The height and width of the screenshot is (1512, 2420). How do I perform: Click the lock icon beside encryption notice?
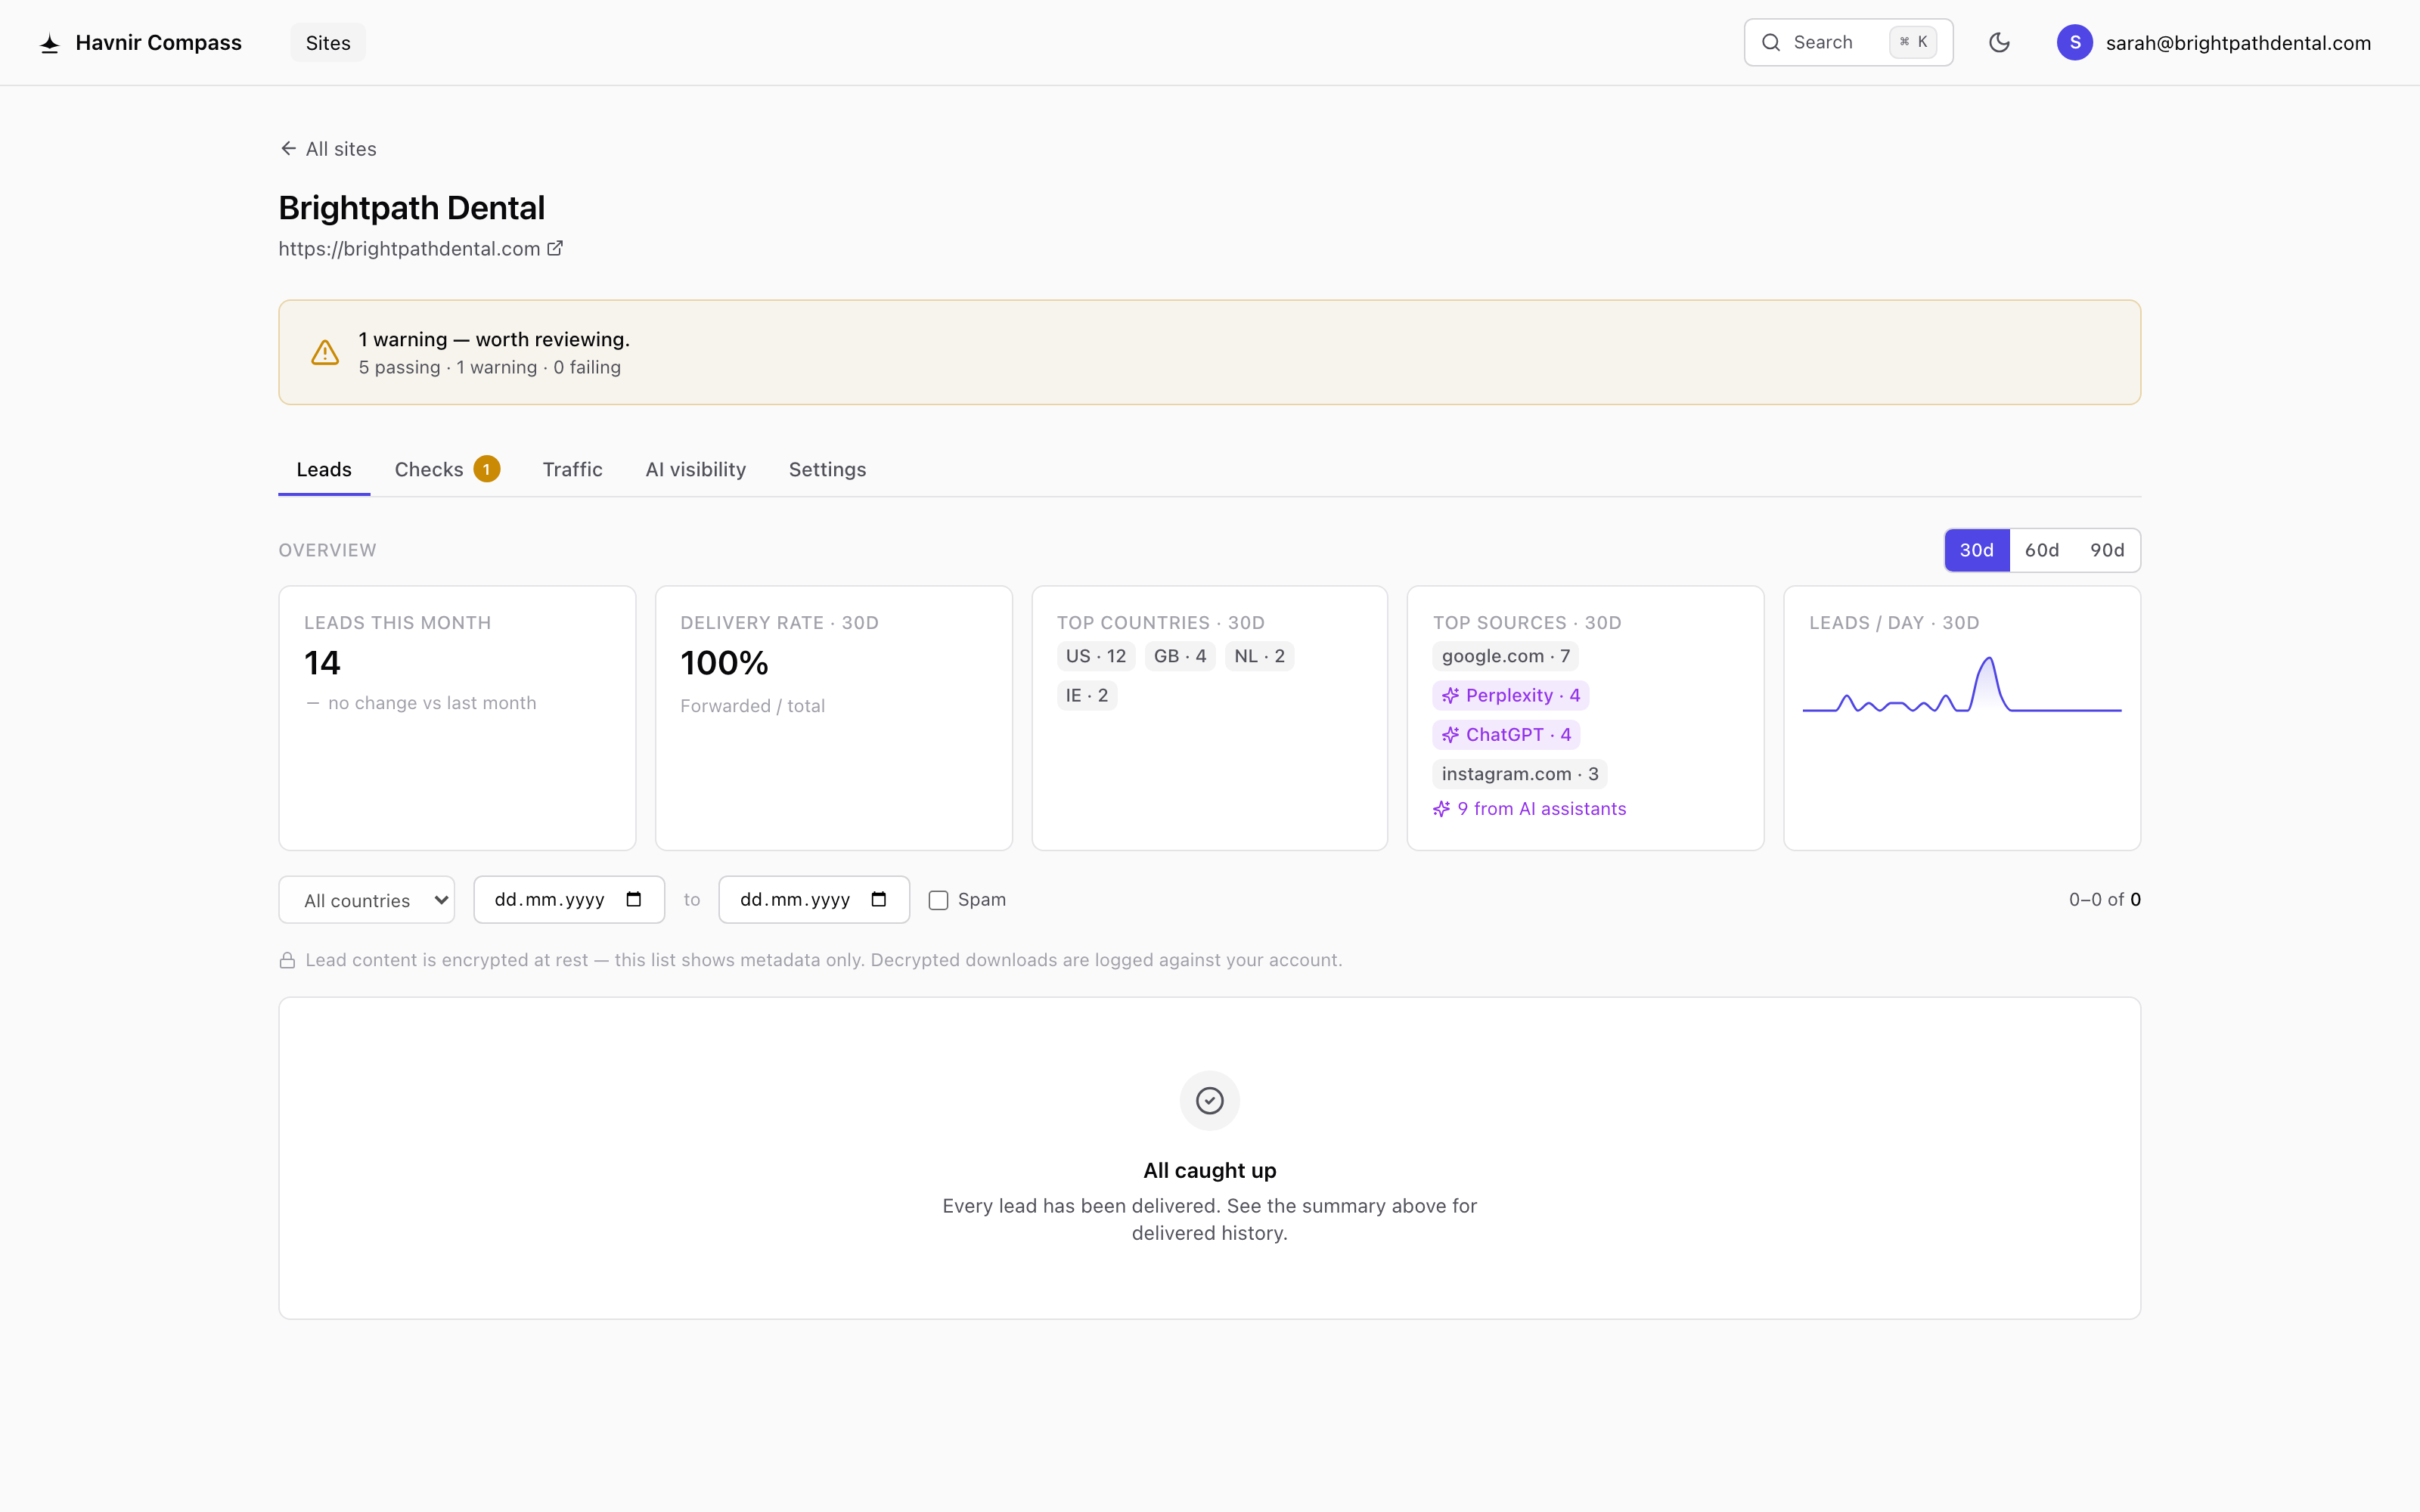pos(287,960)
